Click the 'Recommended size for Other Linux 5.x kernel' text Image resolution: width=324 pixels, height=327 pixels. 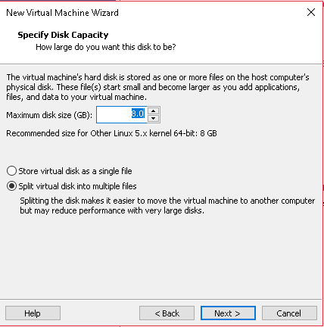point(111,133)
